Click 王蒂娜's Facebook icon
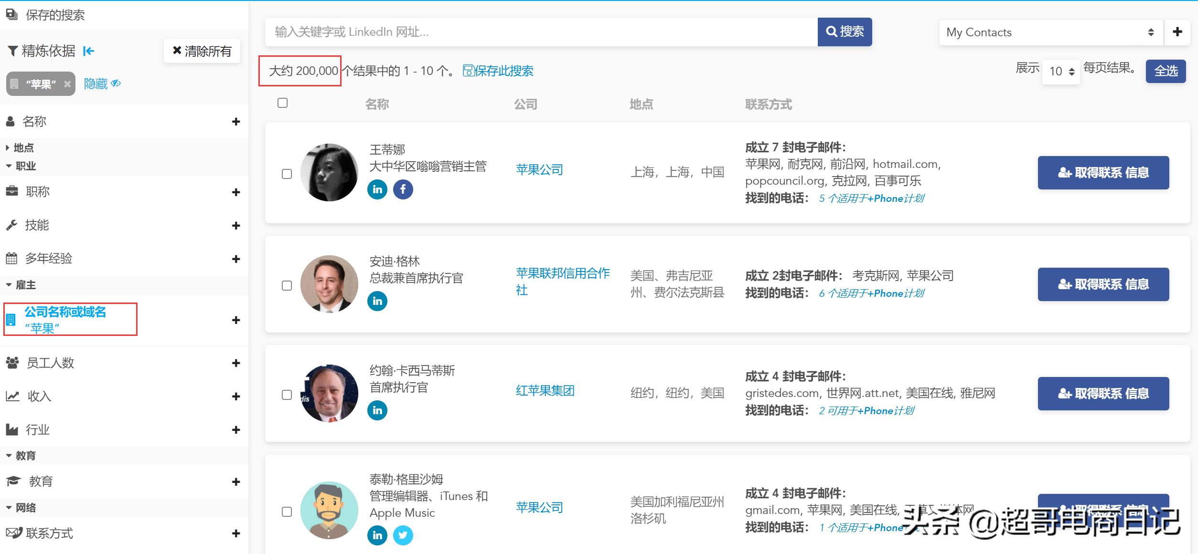Screen dimensions: 1198x554 (x=403, y=189)
